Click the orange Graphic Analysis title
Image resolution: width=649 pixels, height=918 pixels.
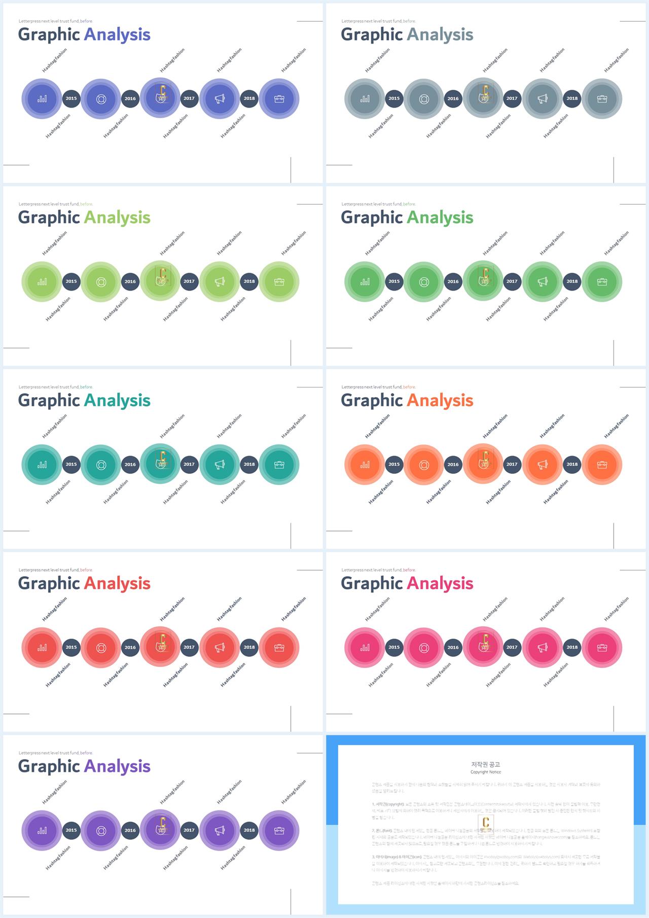coord(407,400)
